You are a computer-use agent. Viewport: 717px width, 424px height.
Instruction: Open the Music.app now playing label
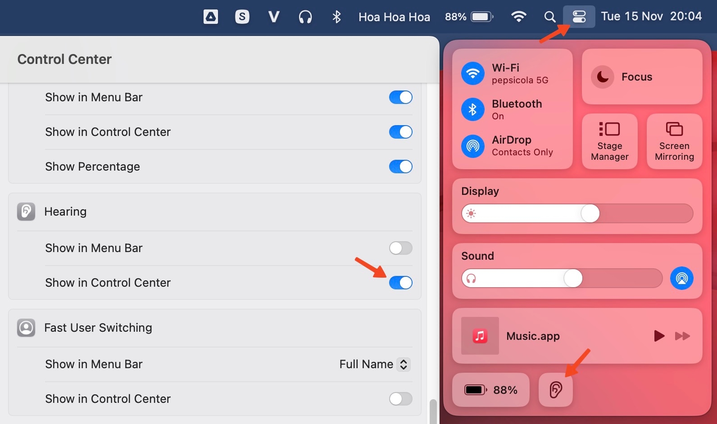point(533,336)
